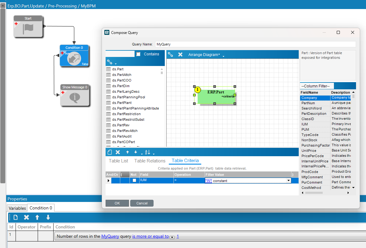This screenshot has width=366, height=248.
Task: Click the table icon beside ds.Part
Action: [x=108, y=69]
